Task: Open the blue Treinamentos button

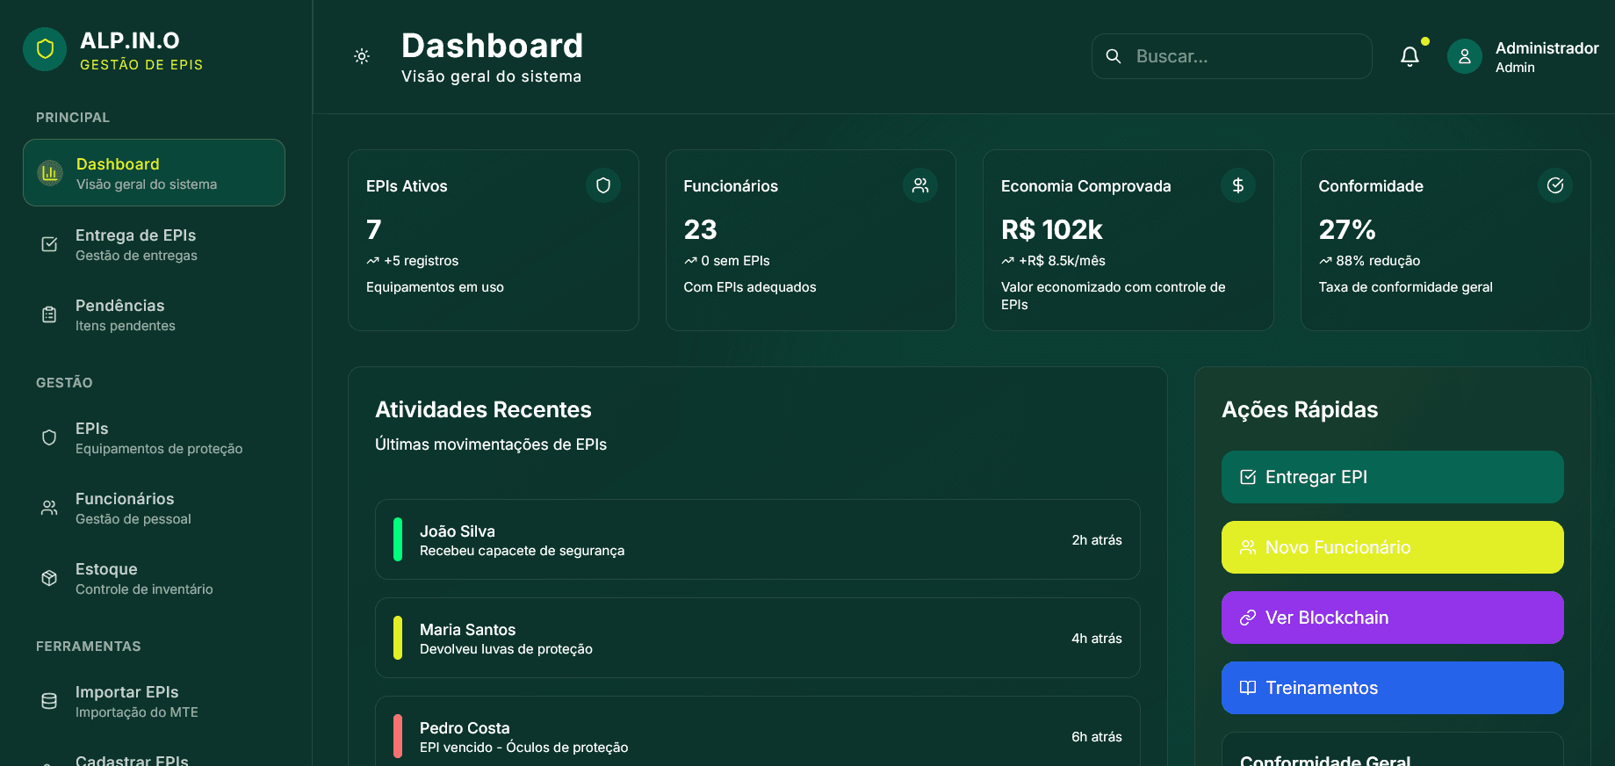Action: pyautogui.click(x=1392, y=688)
